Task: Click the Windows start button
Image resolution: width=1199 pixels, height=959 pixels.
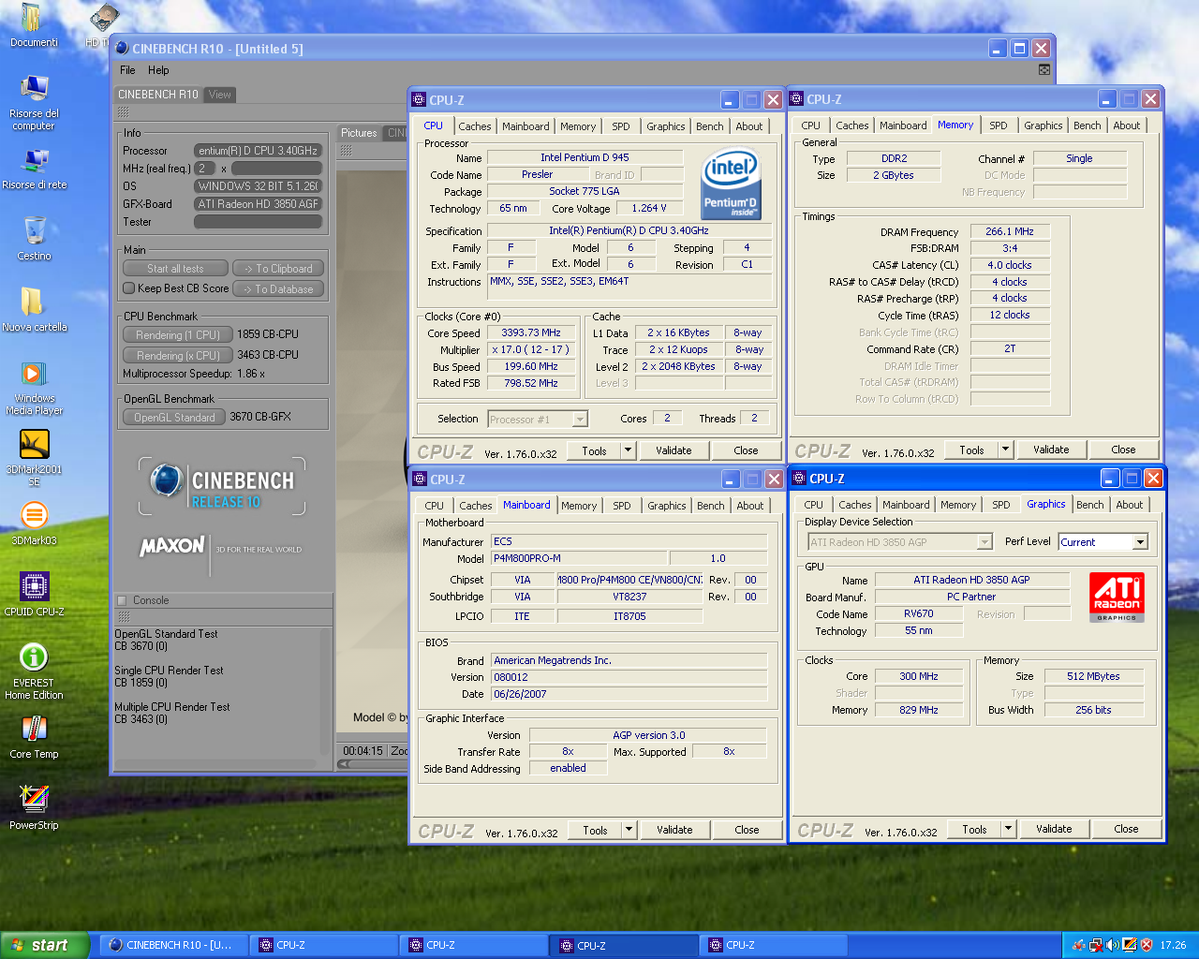Action: 45,945
